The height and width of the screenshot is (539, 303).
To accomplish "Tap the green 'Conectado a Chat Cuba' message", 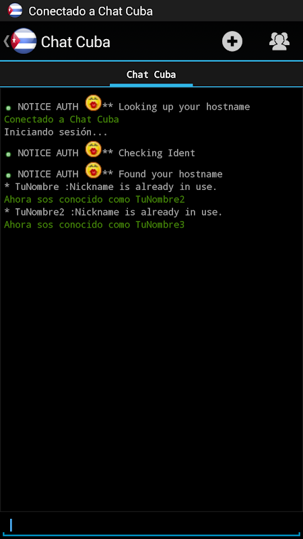I will coord(61,119).
